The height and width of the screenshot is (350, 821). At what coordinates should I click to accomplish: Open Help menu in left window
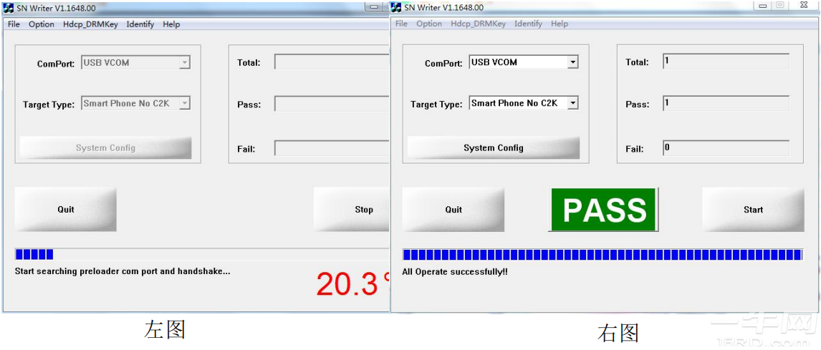tap(171, 24)
